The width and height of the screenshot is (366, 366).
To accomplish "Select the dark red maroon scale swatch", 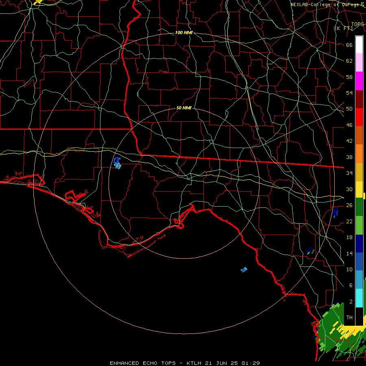I will [359, 99].
